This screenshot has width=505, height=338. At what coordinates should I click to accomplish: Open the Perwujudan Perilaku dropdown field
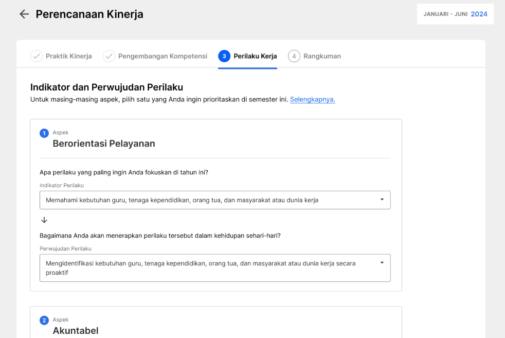[x=215, y=268]
